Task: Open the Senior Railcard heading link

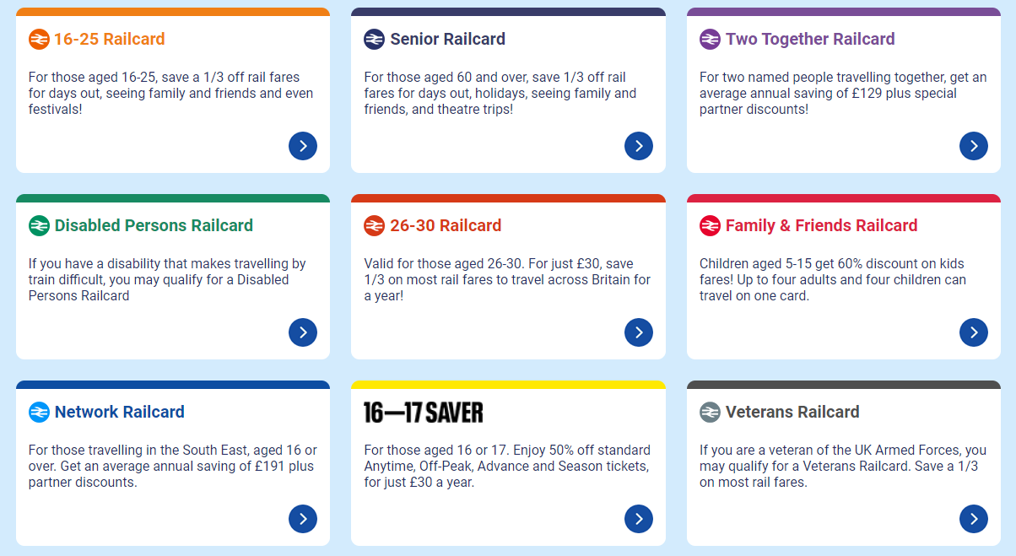Action: click(x=448, y=40)
